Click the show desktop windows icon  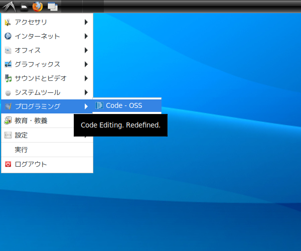(x=53, y=7)
